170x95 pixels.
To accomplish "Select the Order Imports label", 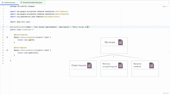I will [79, 65].
